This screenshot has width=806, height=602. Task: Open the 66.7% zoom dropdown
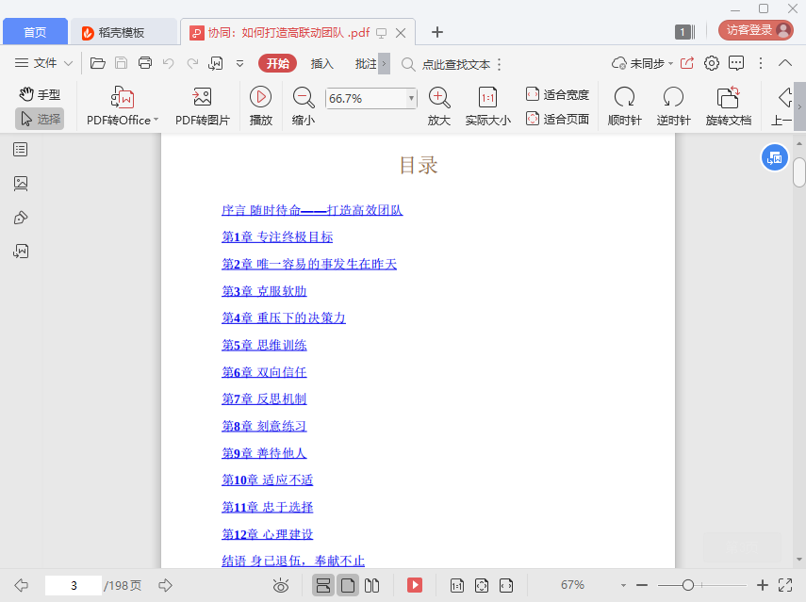tap(411, 98)
